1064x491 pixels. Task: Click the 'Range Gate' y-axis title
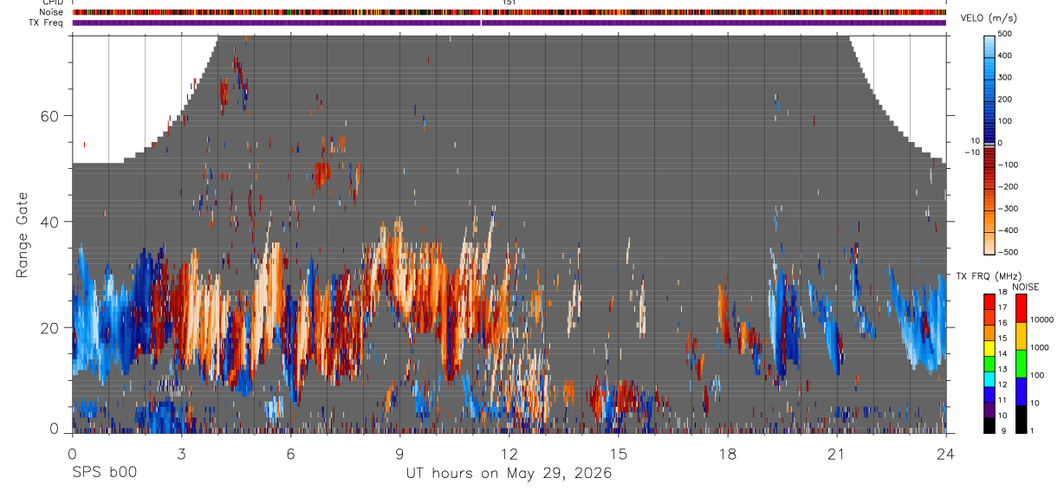(23, 236)
